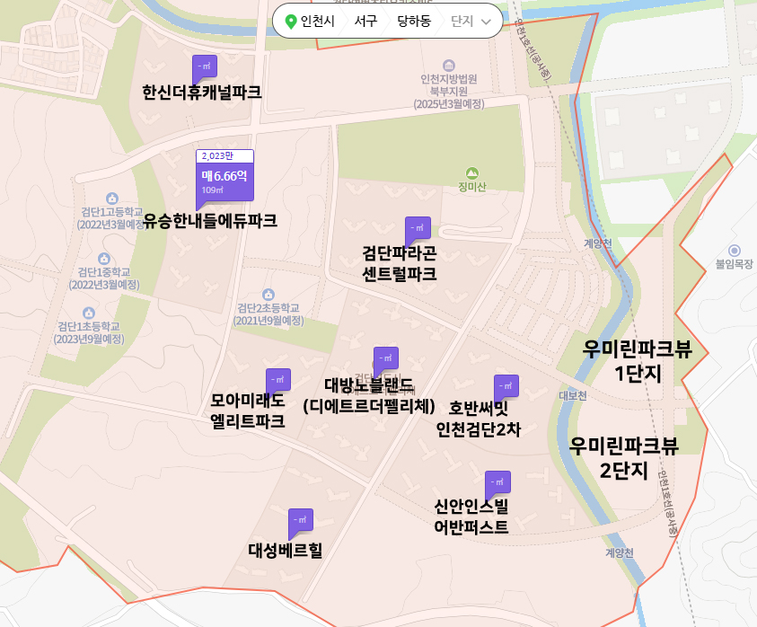Click the 신안인스빌 어반퍼스트 label
This screenshot has width=757, height=627.
(x=471, y=517)
